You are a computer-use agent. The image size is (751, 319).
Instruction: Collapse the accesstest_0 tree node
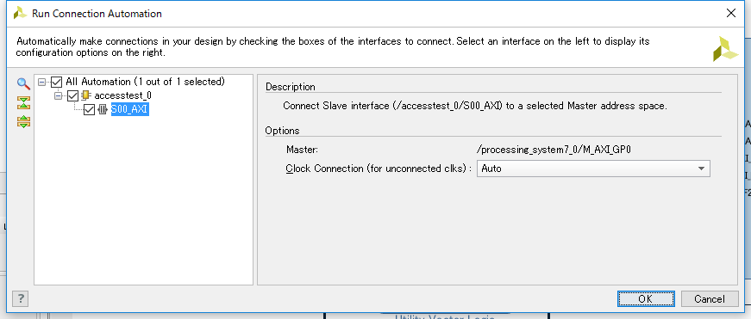coord(58,96)
